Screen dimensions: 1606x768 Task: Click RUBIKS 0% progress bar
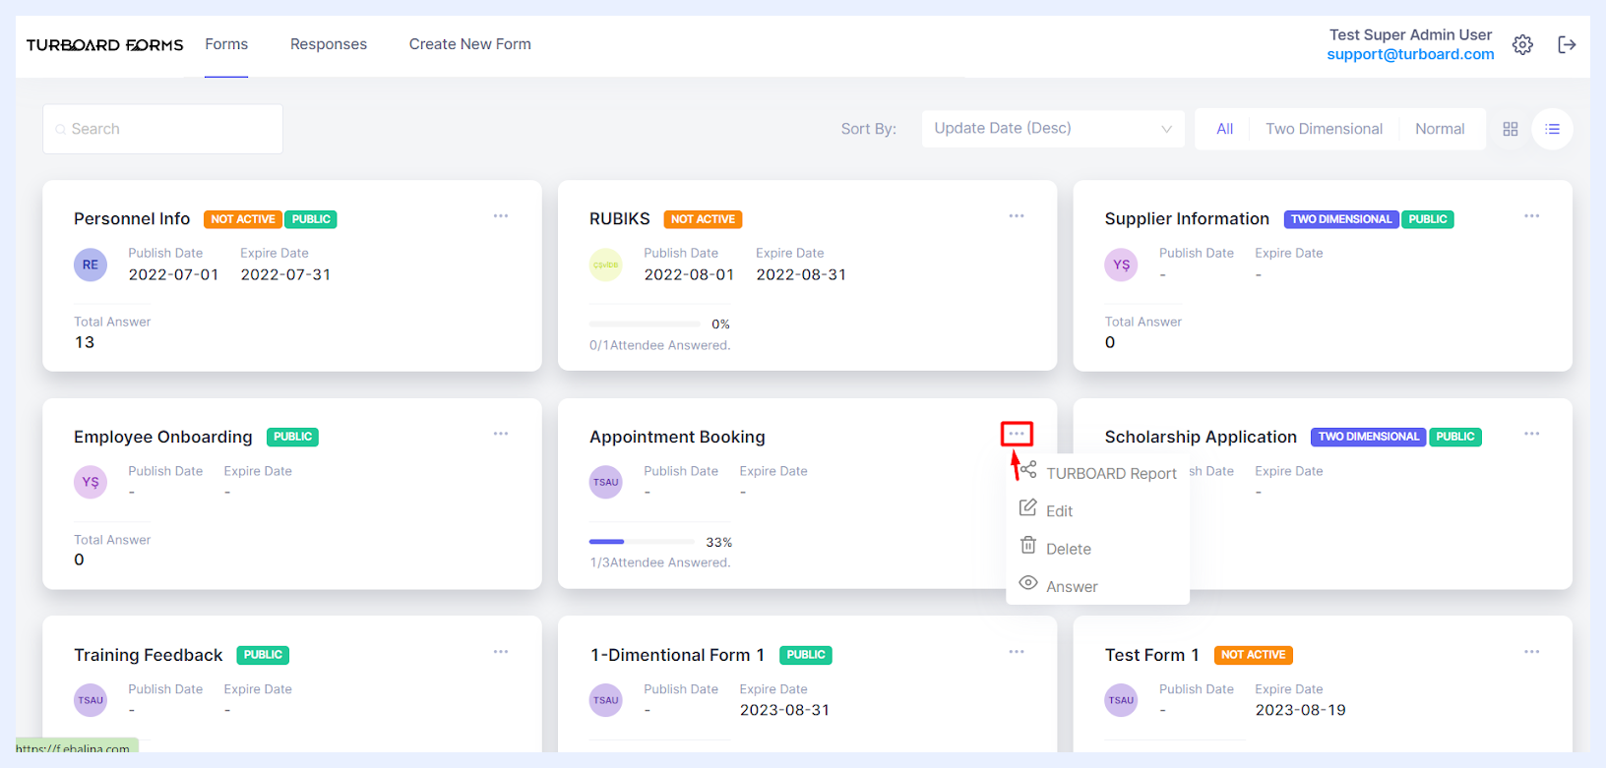[x=645, y=324]
